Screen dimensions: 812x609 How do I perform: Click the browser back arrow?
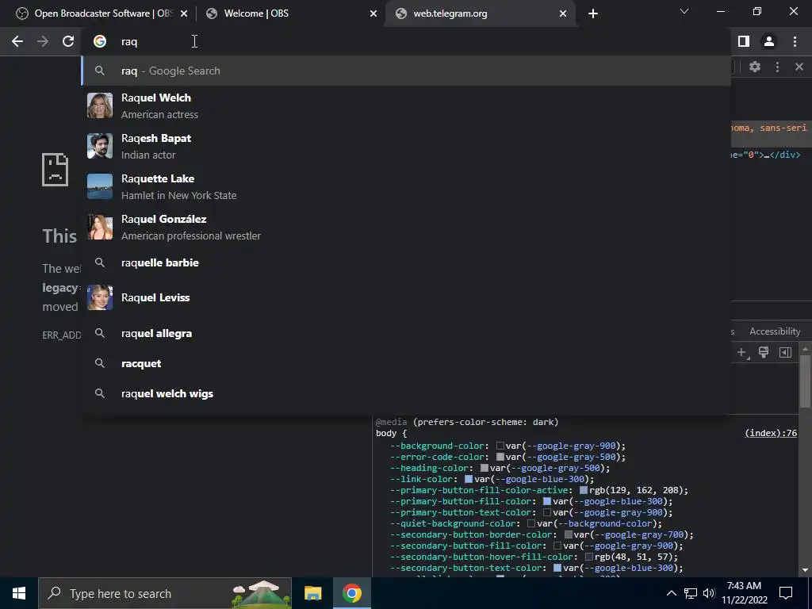coord(17,41)
